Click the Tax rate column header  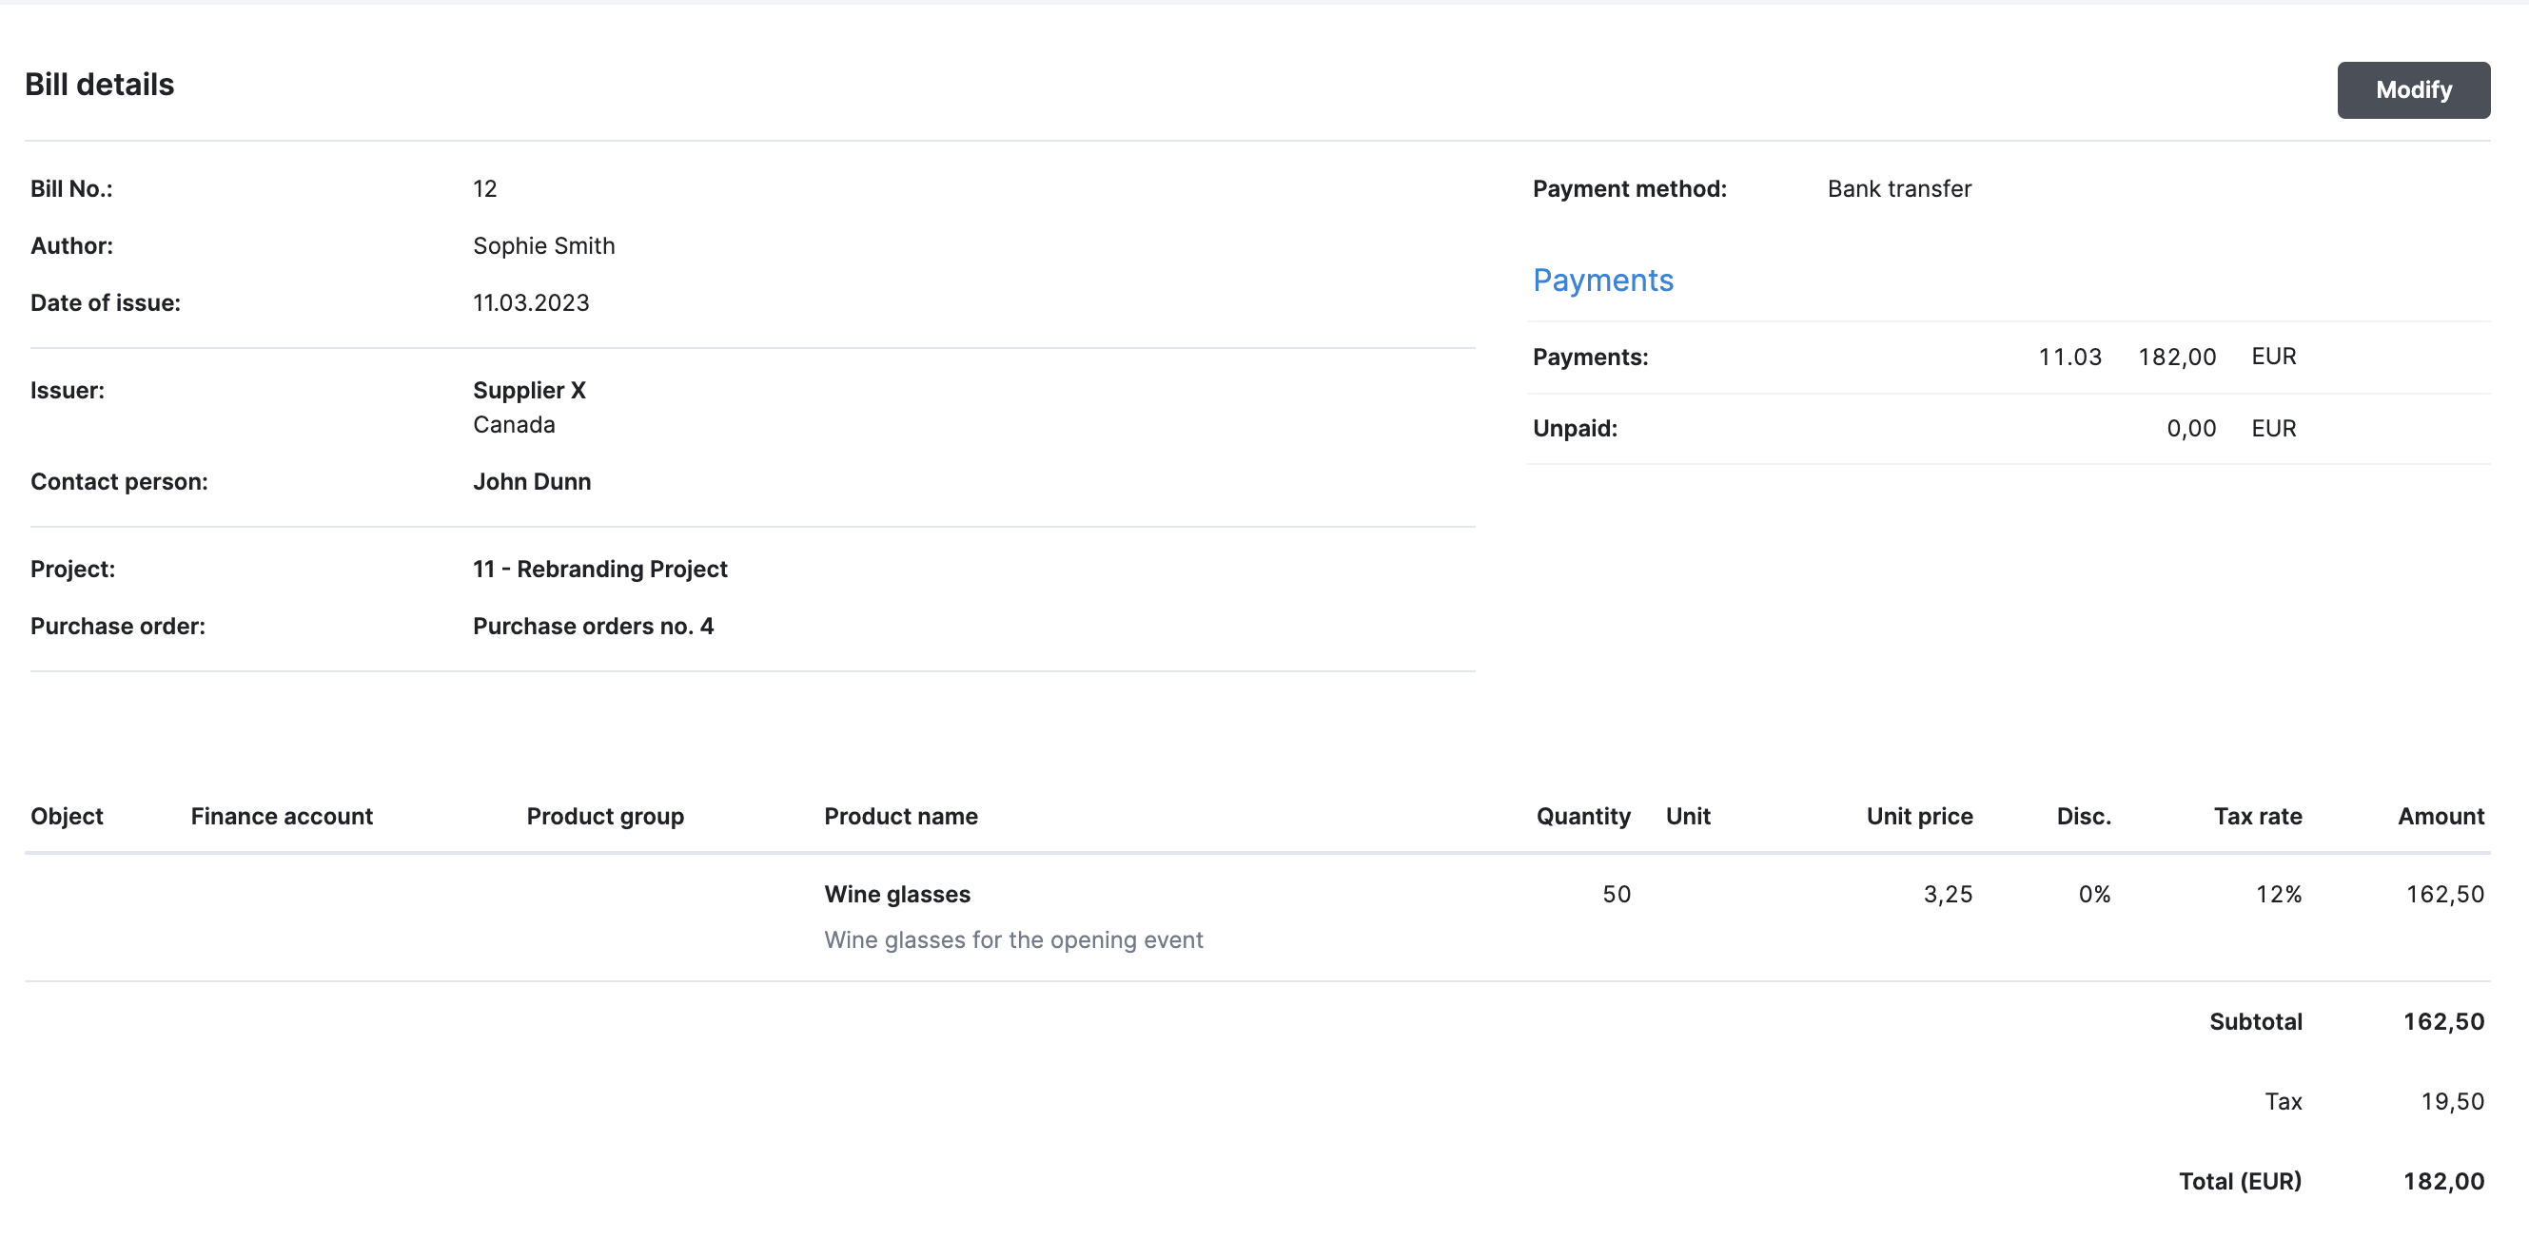2258,815
